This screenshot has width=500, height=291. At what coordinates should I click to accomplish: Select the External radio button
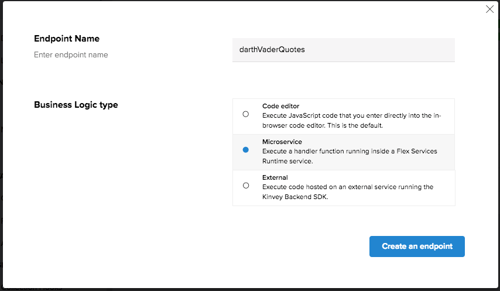pos(246,186)
